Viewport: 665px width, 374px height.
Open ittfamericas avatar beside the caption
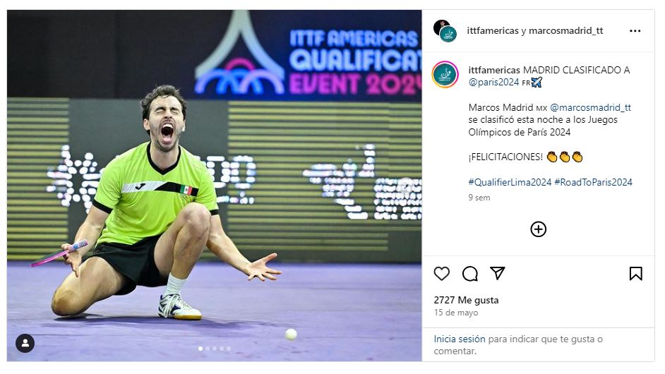(x=445, y=75)
